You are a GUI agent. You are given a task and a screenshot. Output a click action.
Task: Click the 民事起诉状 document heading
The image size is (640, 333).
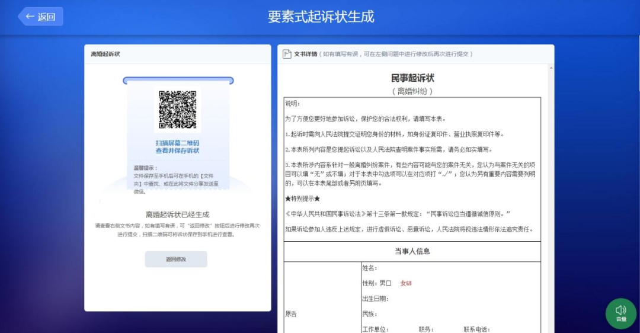(x=412, y=78)
